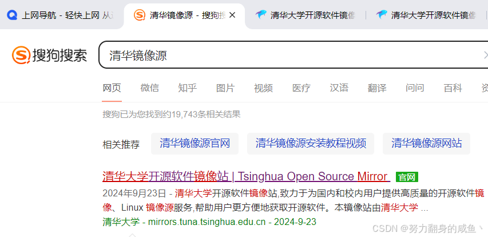Click the Sogou logo beside the search box

click(49, 56)
